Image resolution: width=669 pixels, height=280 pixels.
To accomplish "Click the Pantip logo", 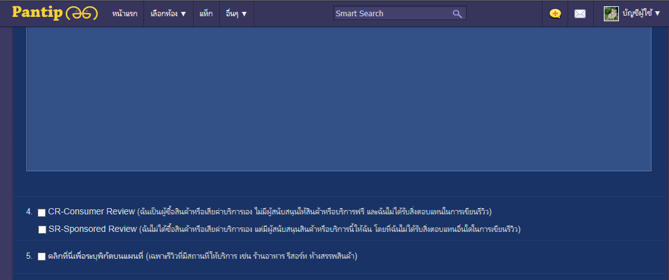I will click(54, 12).
